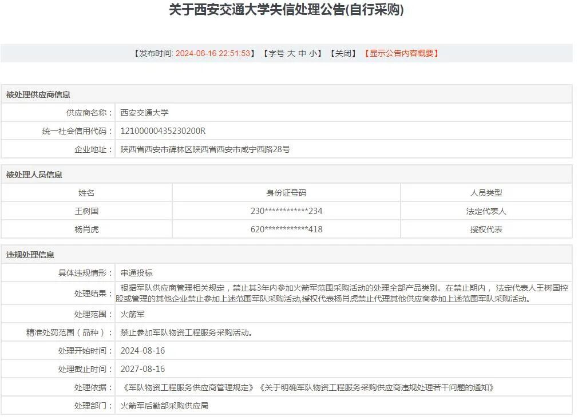Click the 企业地址 label
The height and width of the screenshot is (420, 578).
(93, 149)
